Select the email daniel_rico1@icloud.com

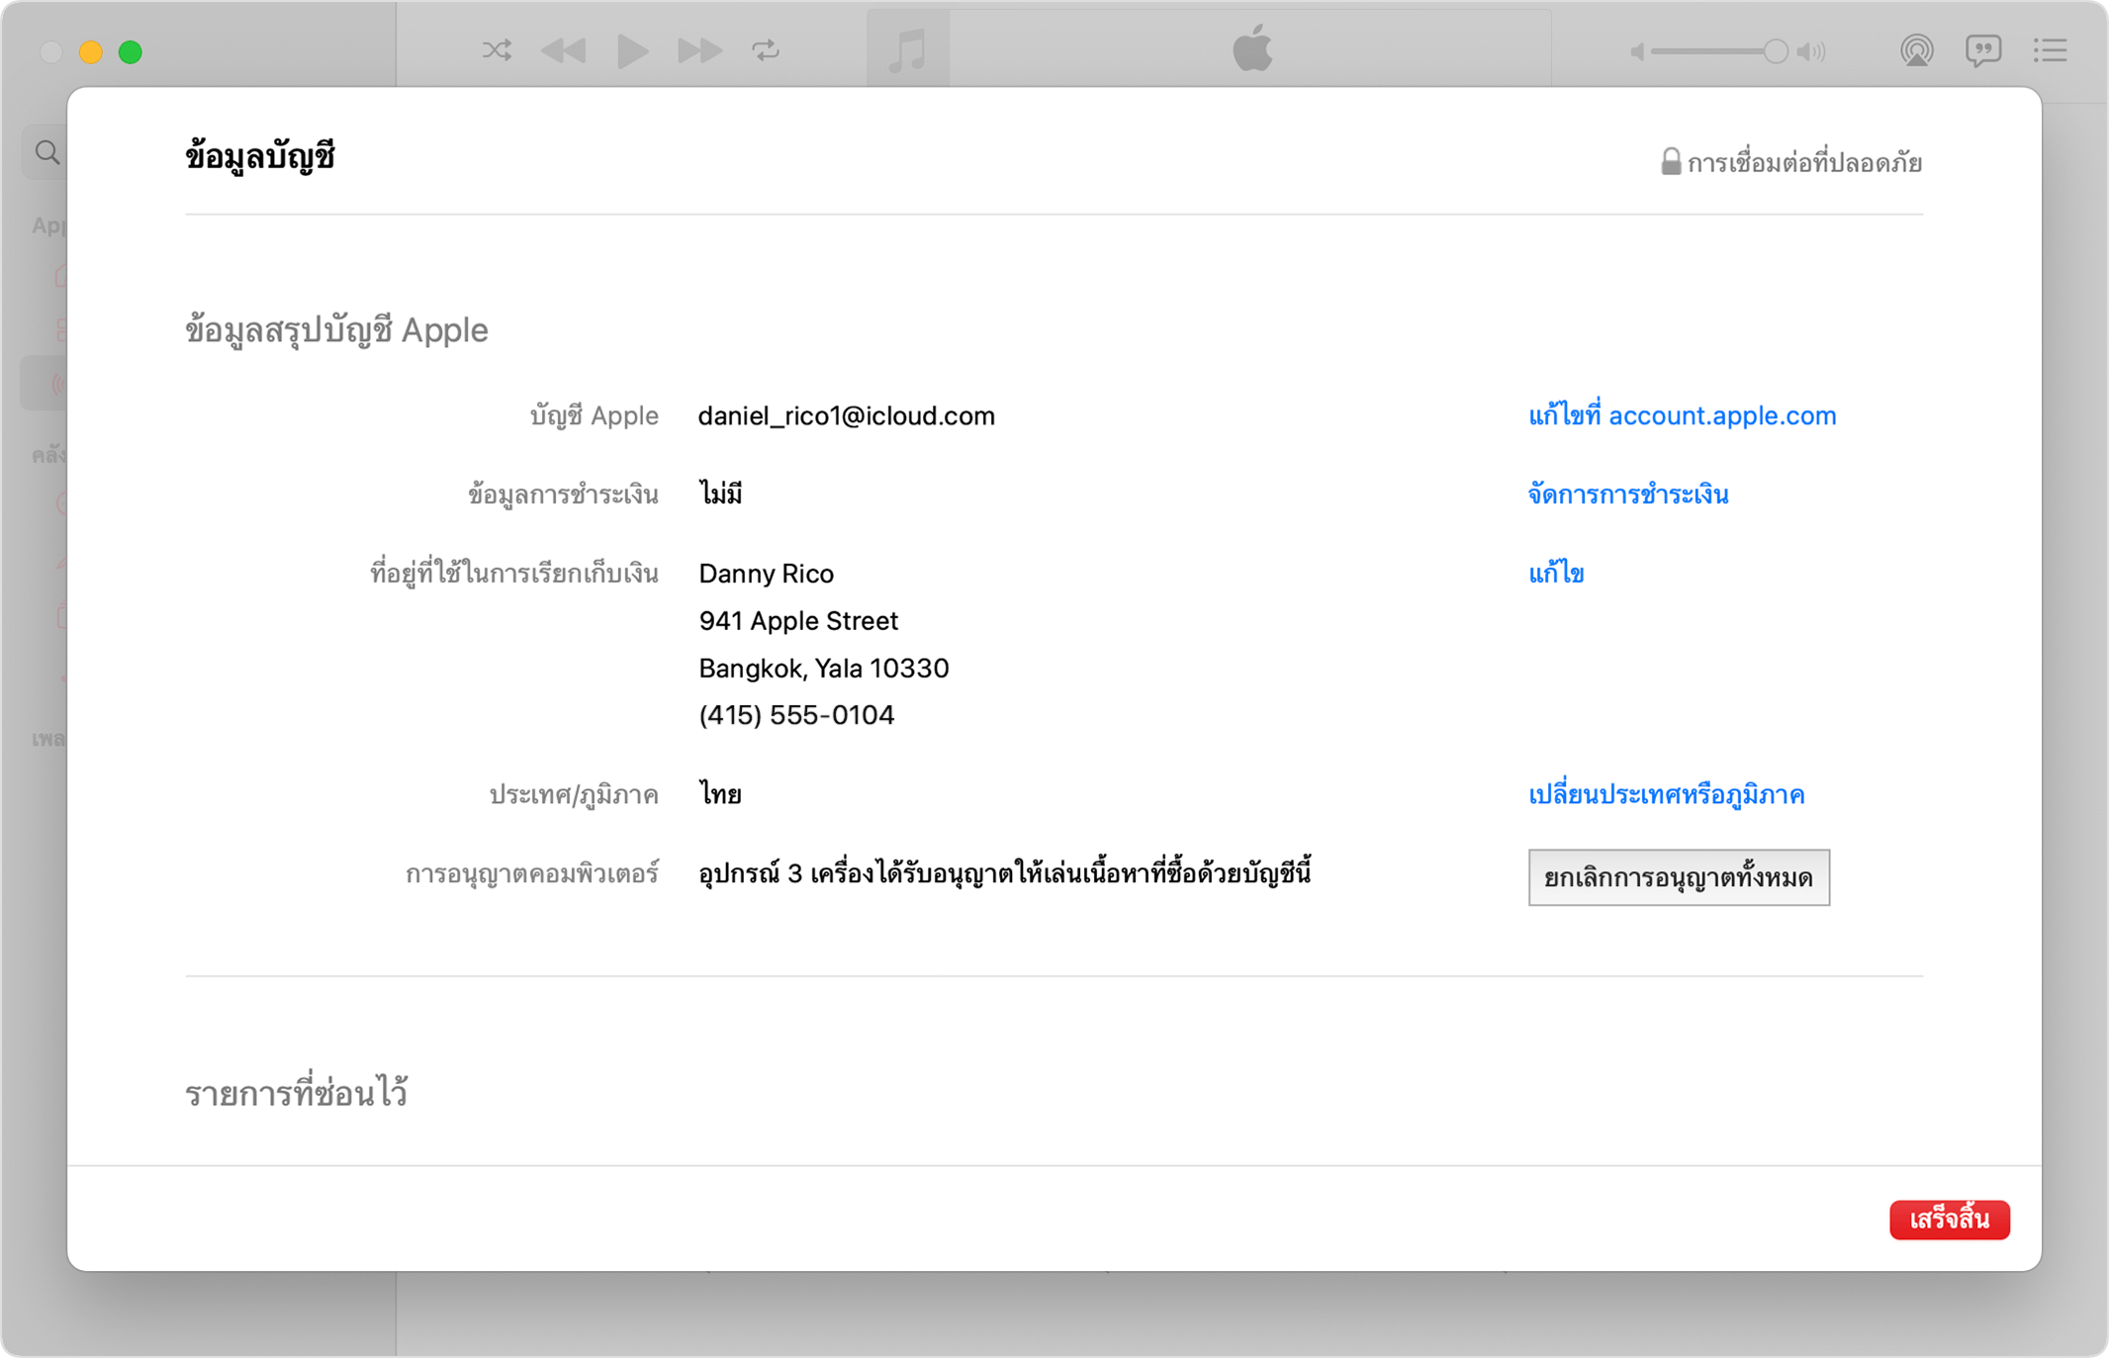tap(847, 415)
